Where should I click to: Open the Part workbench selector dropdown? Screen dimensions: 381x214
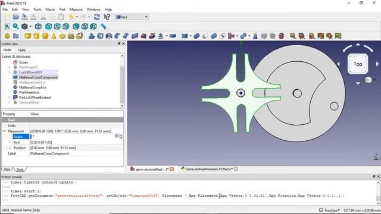132,17
